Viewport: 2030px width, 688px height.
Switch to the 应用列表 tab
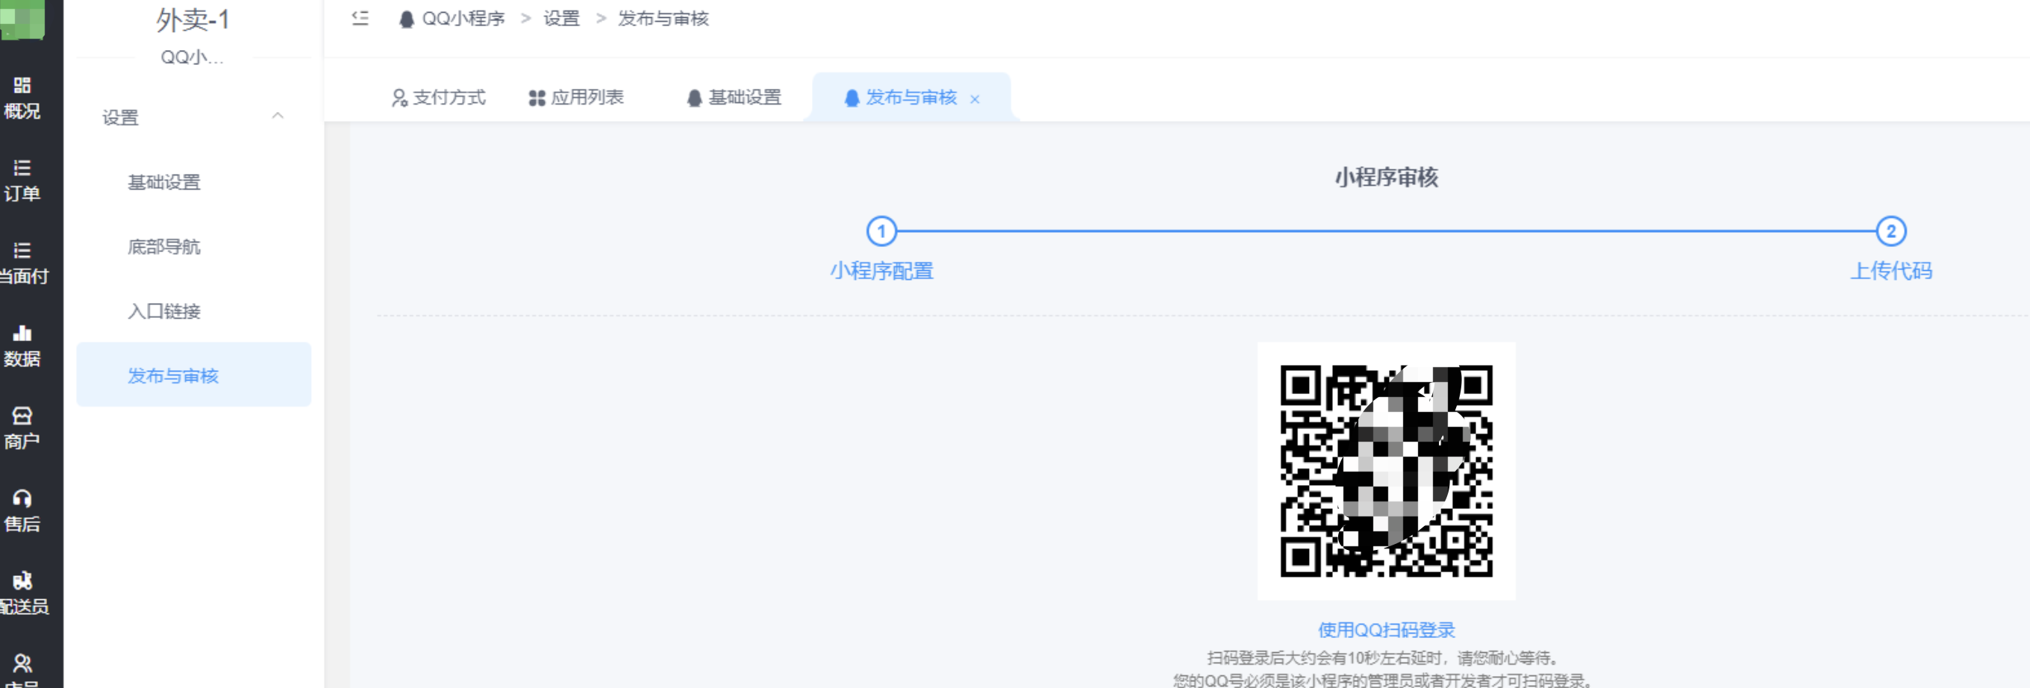coord(576,98)
